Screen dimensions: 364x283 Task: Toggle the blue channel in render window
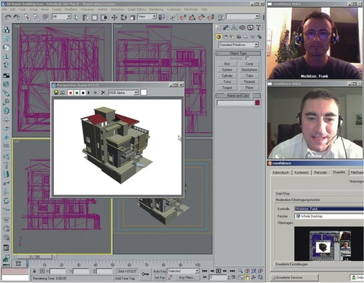(83, 93)
